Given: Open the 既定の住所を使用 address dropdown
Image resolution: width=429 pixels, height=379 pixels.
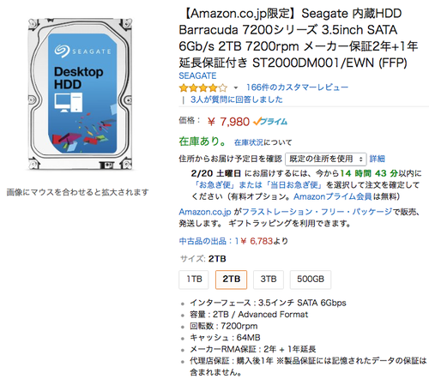Looking at the screenshot, I should click(x=326, y=159).
